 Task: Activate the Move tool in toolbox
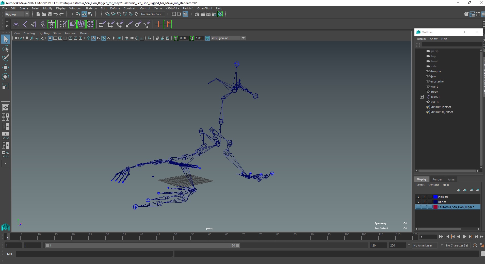6,67
